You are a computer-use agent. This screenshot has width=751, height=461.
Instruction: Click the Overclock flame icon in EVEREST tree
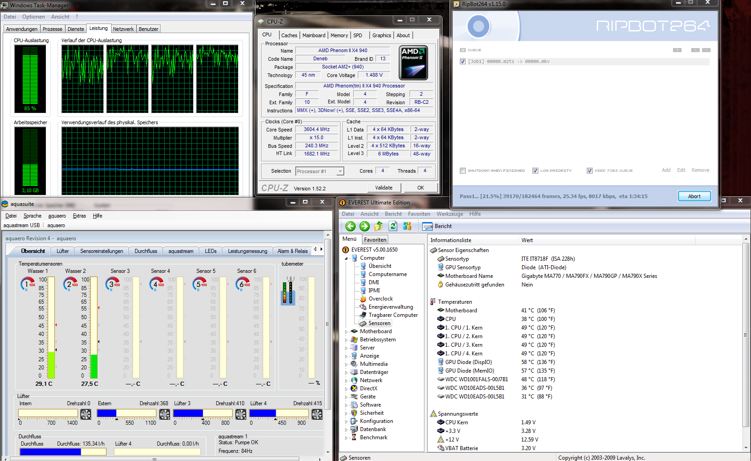pos(363,299)
